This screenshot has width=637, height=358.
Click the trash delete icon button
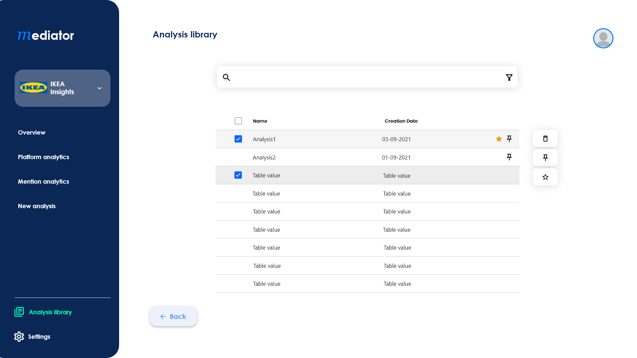coord(545,139)
